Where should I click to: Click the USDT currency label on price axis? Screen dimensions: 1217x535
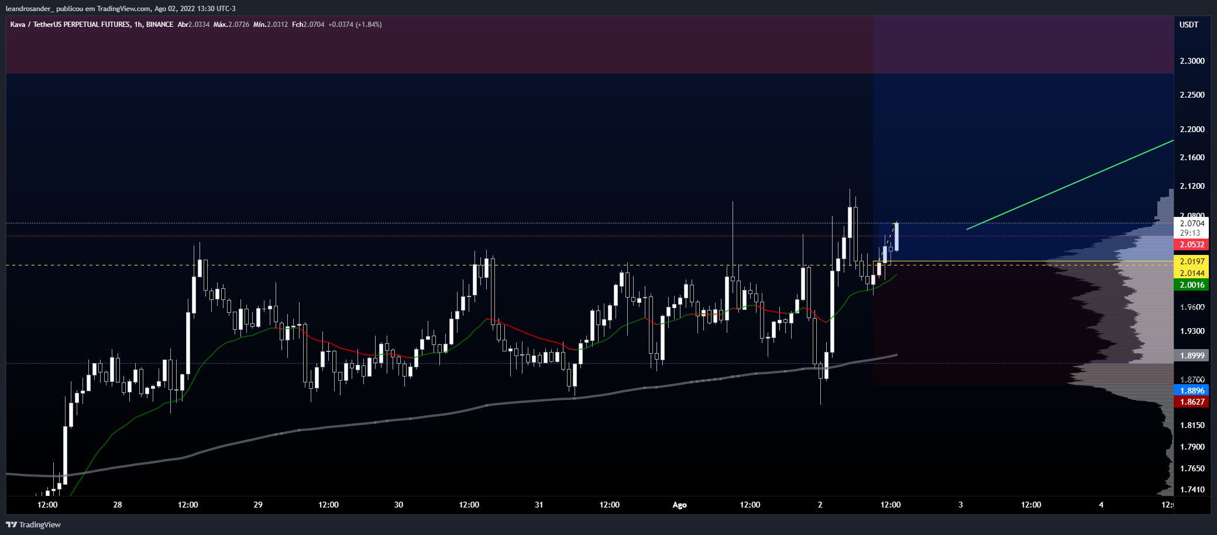point(1189,25)
